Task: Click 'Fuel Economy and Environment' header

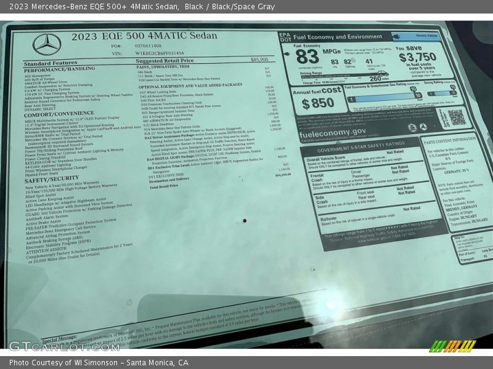Action: (x=338, y=37)
